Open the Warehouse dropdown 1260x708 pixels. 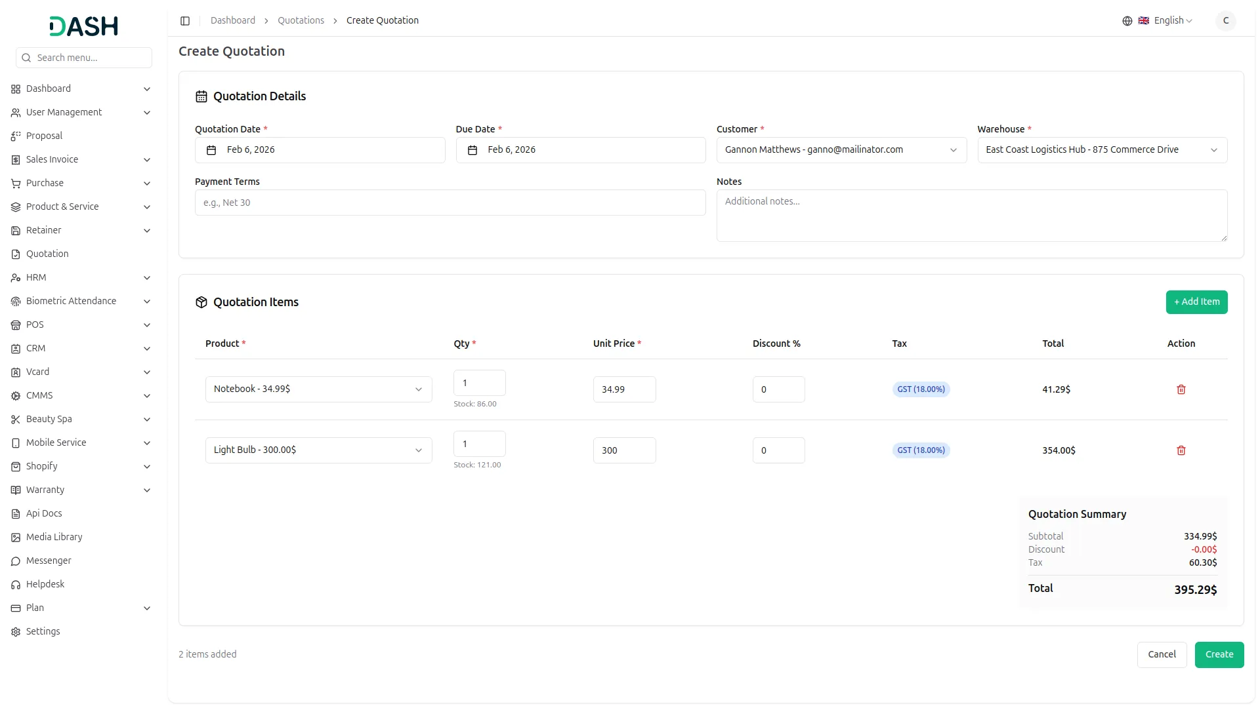pyautogui.click(x=1102, y=150)
